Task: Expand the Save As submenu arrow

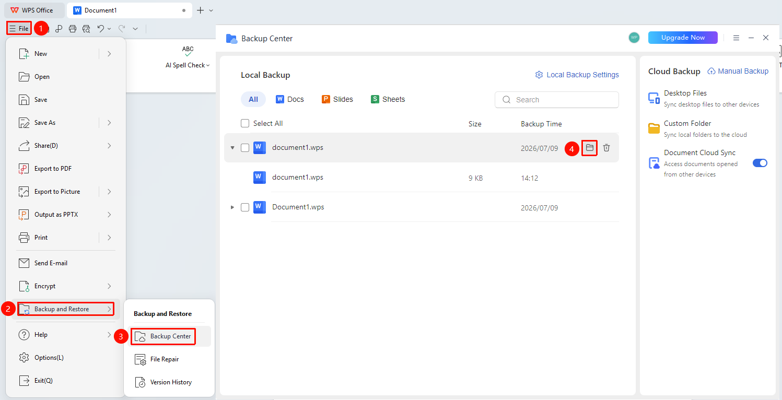Action: point(109,123)
